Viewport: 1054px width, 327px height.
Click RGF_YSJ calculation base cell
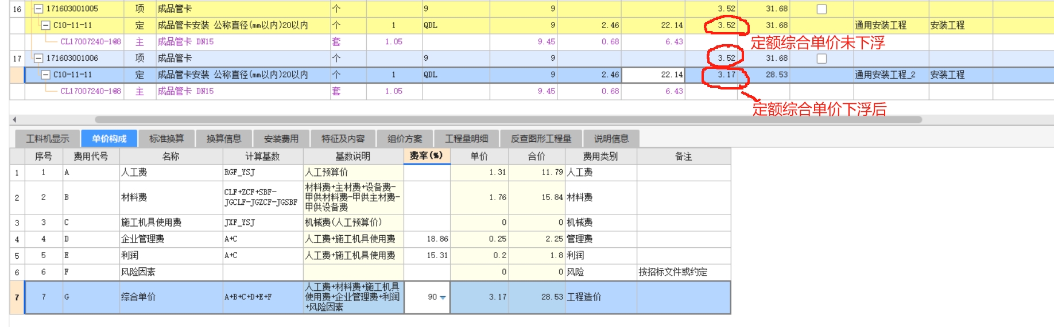(x=262, y=172)
